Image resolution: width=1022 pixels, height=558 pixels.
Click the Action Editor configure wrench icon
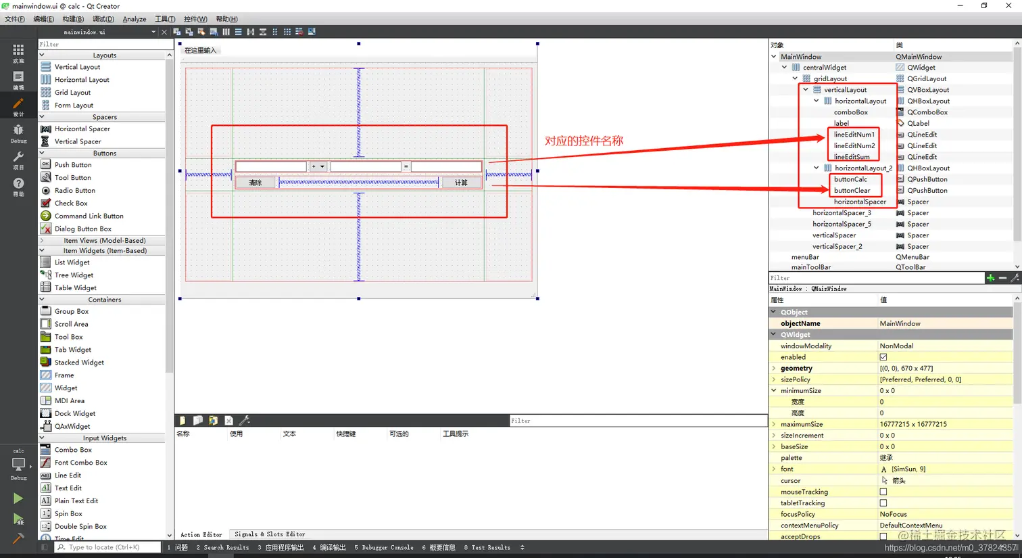245,420
